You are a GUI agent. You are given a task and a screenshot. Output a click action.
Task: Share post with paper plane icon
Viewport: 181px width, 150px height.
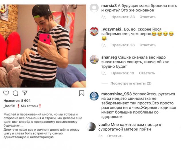coord(25,93)
